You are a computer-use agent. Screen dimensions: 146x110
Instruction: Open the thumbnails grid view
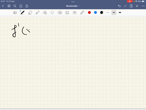pyautogui.click(x=9, y=6)
